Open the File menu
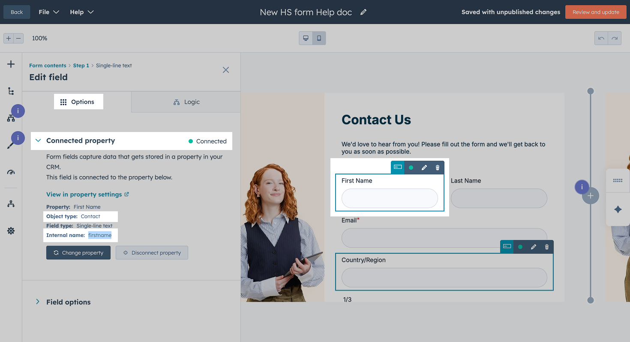 pos(48,12)
